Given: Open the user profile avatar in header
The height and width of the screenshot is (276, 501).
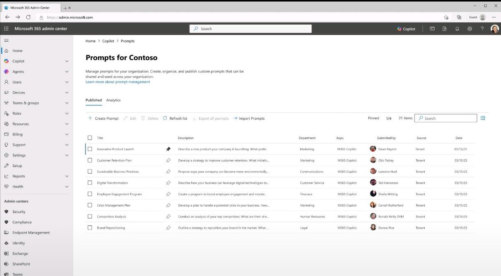Looking at the screenshot, I should coord(494,29).
